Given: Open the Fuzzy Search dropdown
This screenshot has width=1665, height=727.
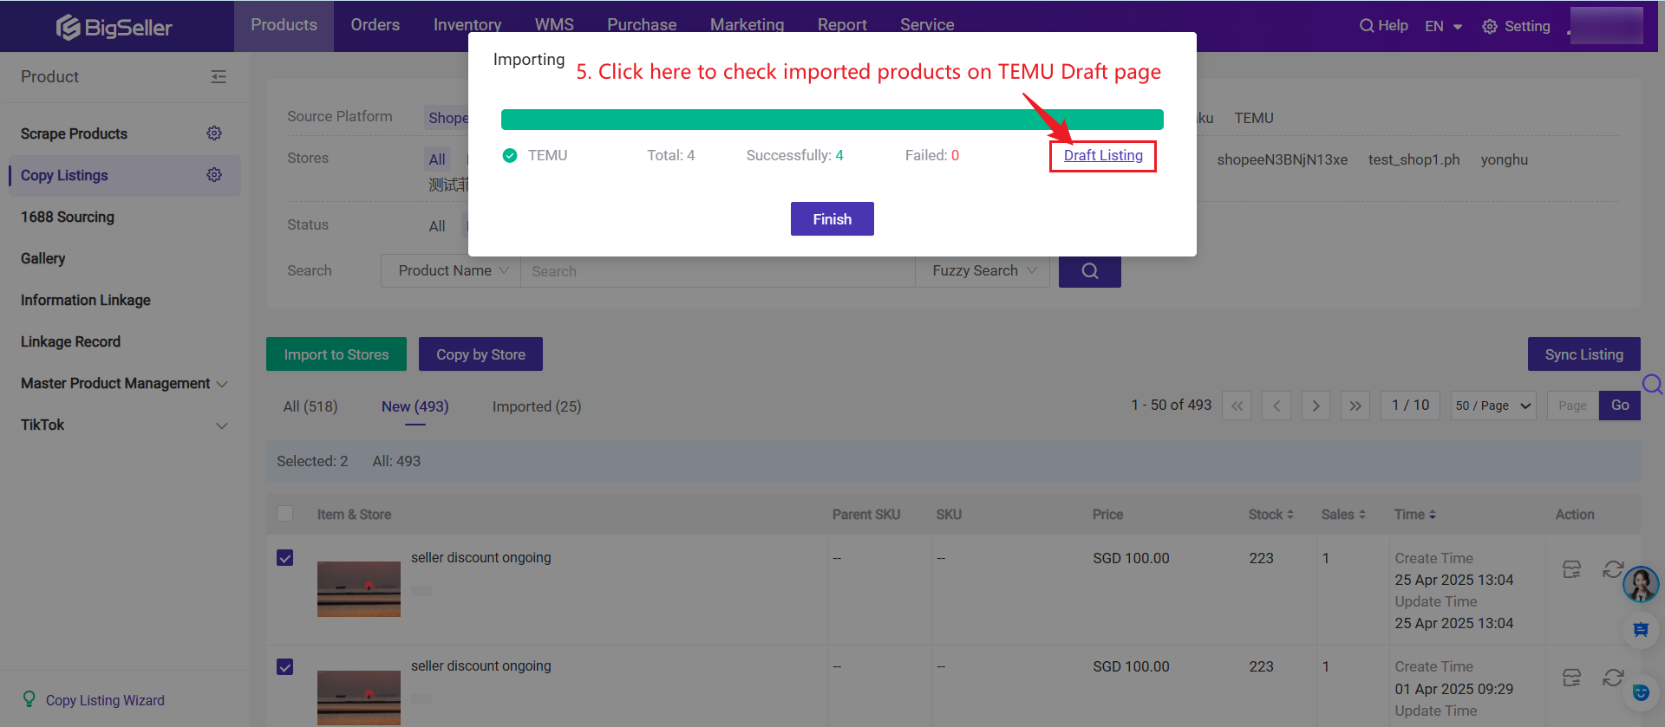Looking at the screenshot, I should [x=983, y=271].
